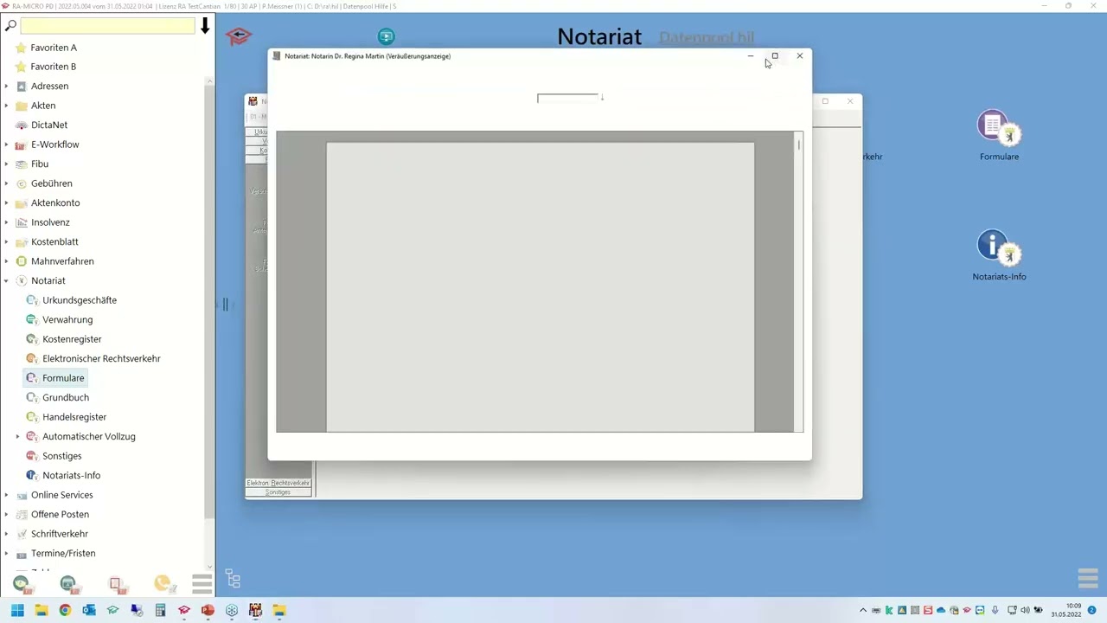This screenshot has width=1107, height=623.
Task: Open Notariats-Info in the sidebar tree
Action: point(71,475)
